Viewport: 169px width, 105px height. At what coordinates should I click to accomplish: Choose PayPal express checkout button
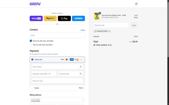click(50, 18)
